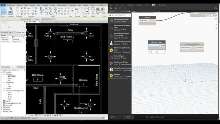Open the Systems ribbon tab
220x124 pixels.
(x=32, y=5)
